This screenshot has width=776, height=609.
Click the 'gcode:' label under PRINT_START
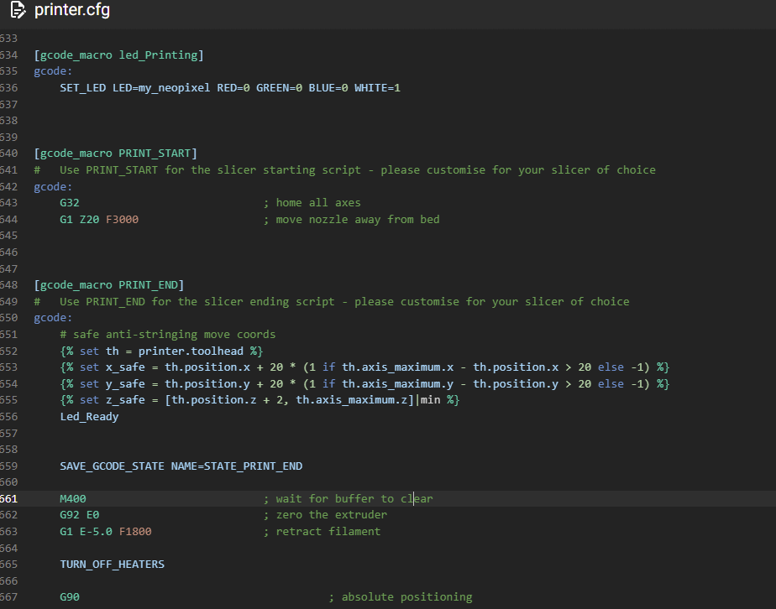tap(53, 187)
